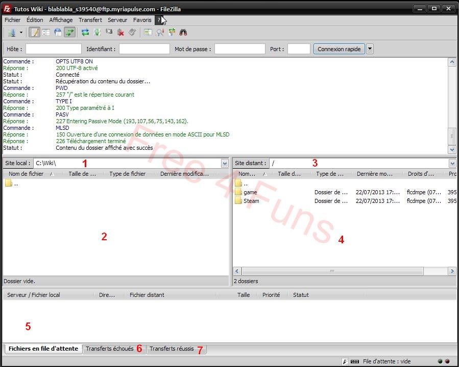Process the transfer queue

point(96,32)
